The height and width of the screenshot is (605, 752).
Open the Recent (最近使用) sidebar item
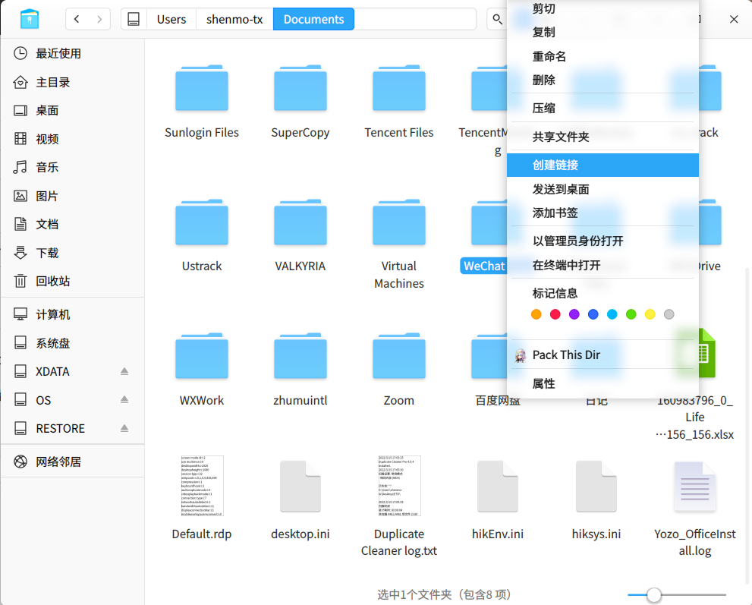72,53
